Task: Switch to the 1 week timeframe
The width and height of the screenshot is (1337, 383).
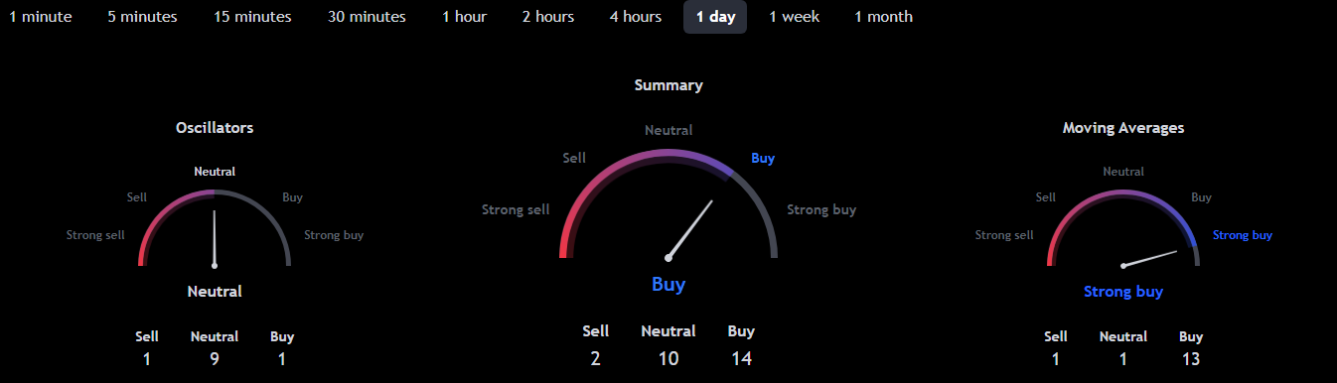Action: 795,17
